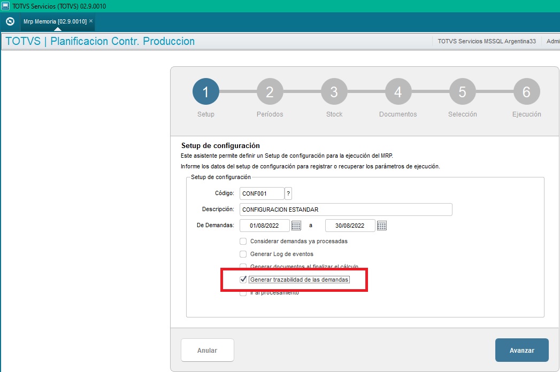The width and height of the screenshot is (560, 372).
Task: Focus the Código field CONF001
Action: point(262,193)
